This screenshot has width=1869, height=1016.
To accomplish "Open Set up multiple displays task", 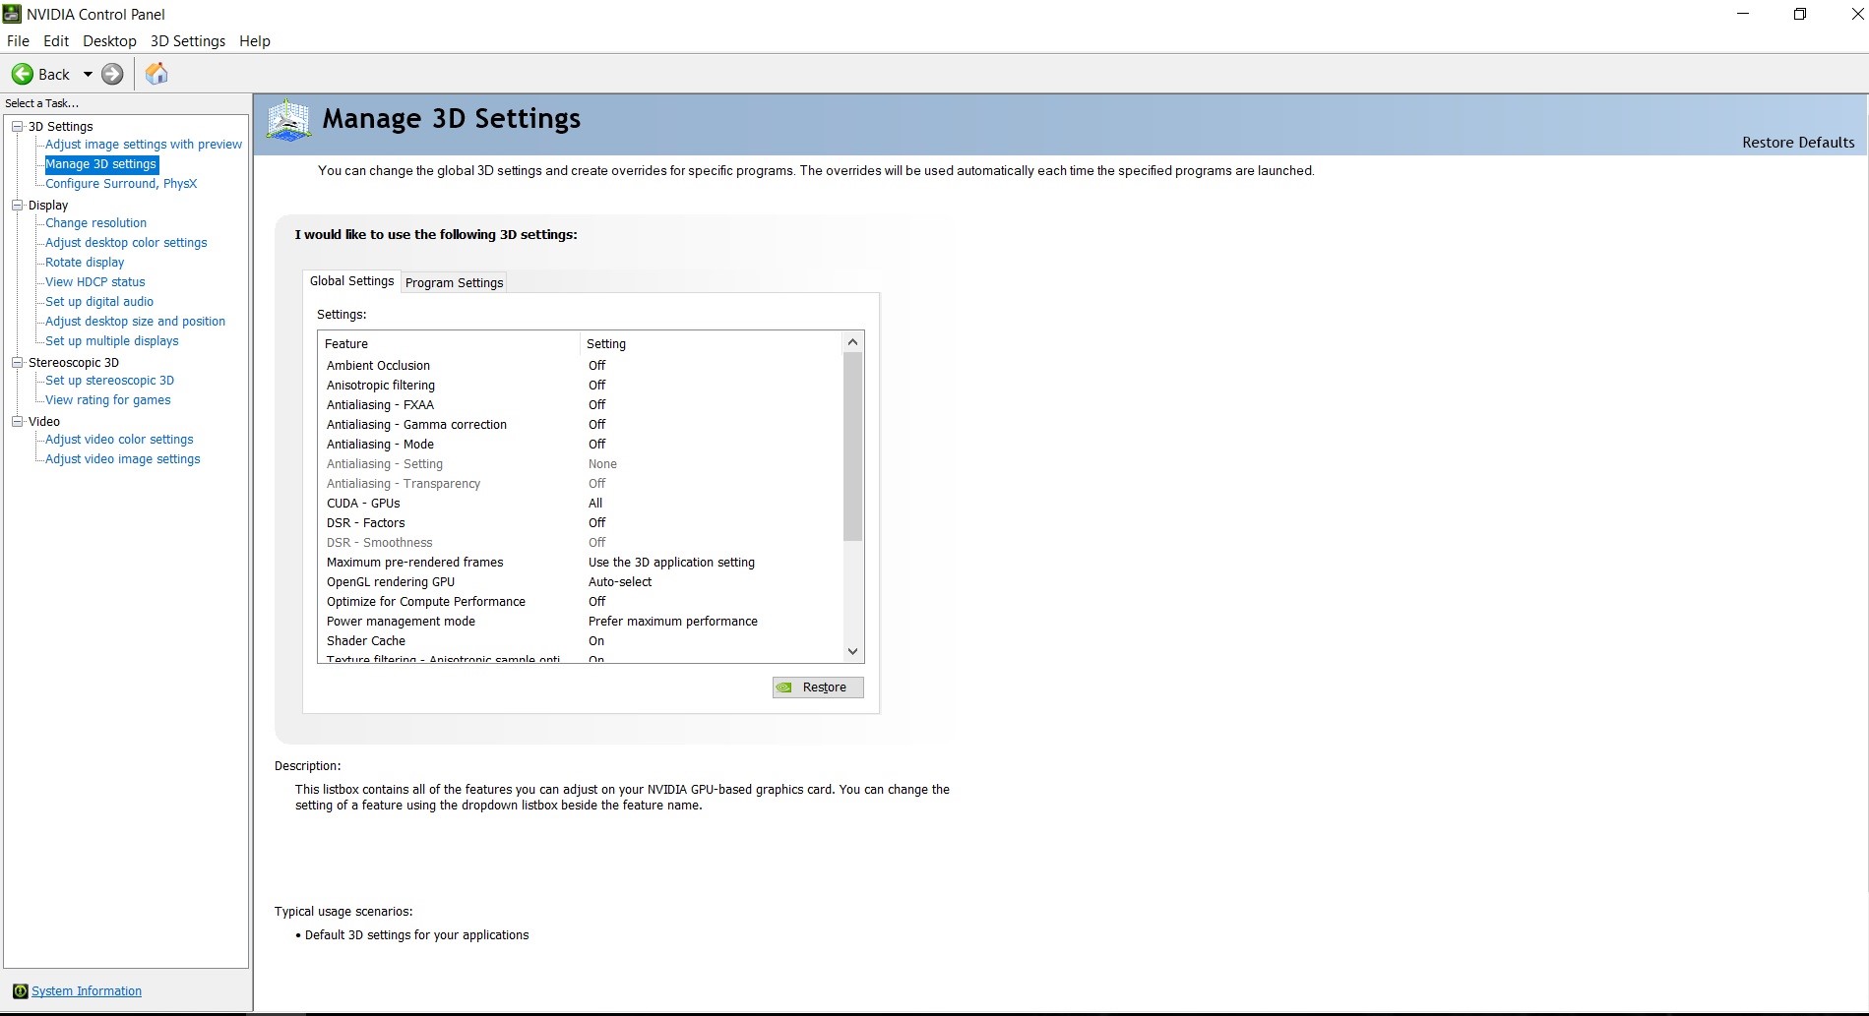I will pyautogui.click(x=112, y=341).
